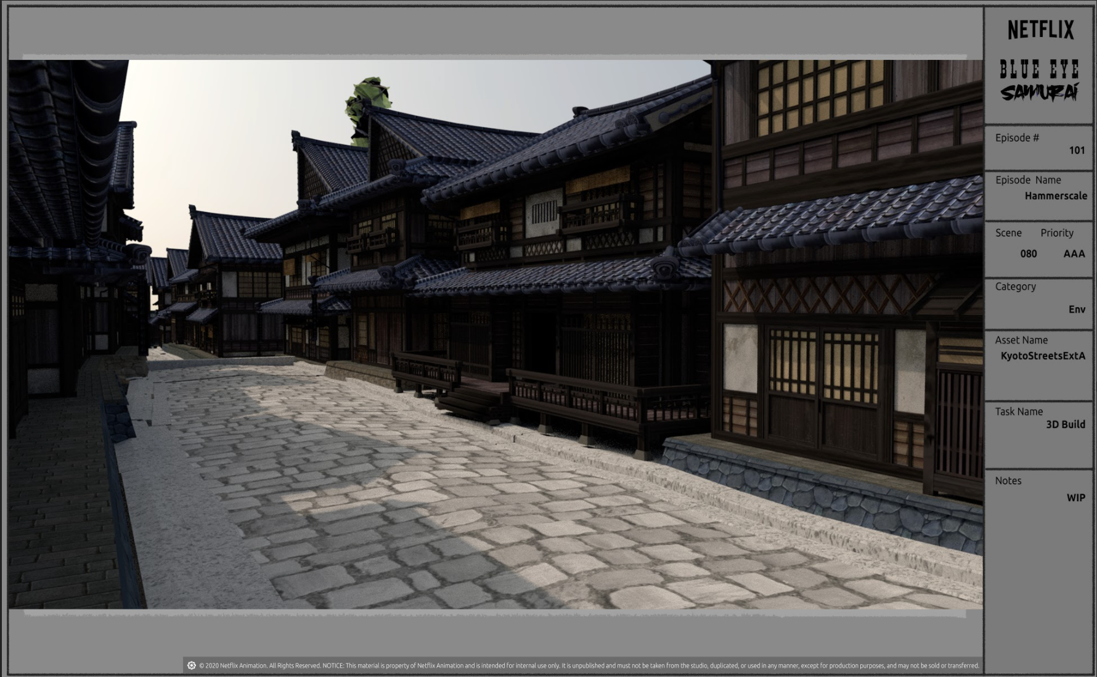Select the 'Notes' label
1097x677 pixels.
pos(1008,481)
